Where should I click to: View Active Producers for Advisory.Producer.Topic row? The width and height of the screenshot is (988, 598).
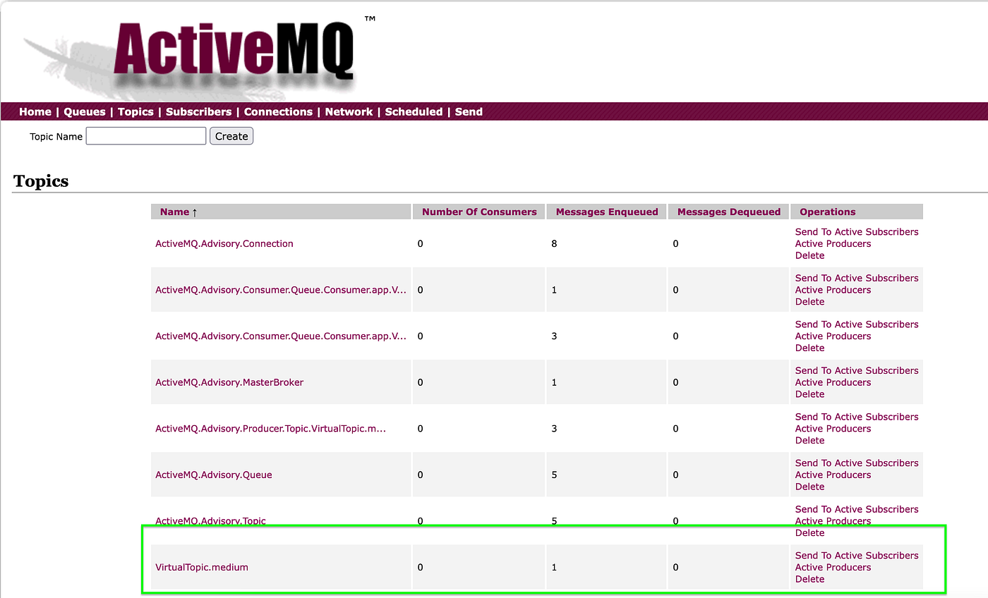(833, 429)
